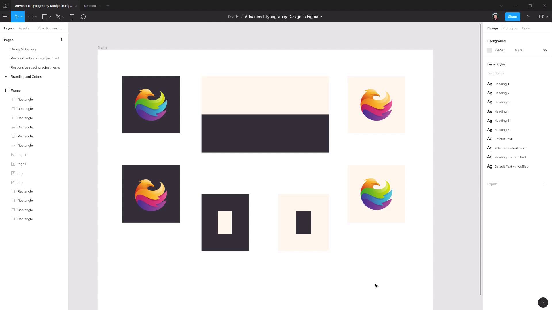552x310 pixels.
Task: Click the checkmark next to Branding and Colors
Action: pos(6,77)
